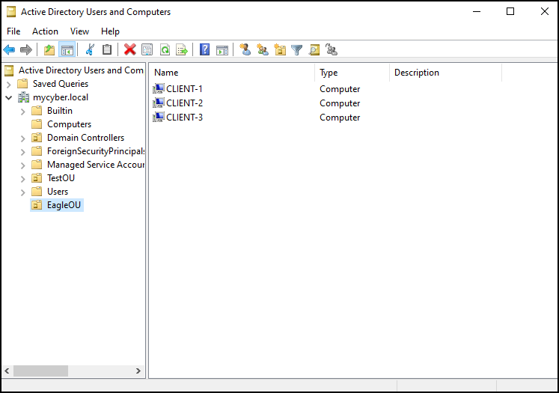559x393 pixels.
Task: Select the CLIENT-2 computer entry
Action: click(x=184, y=103)
